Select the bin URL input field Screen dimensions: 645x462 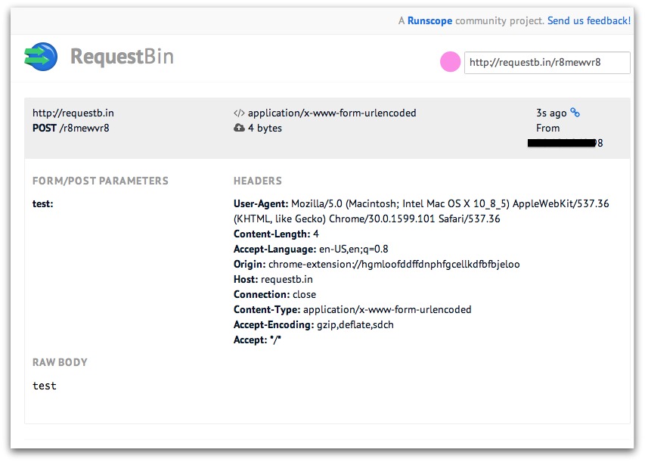point(547,63)
